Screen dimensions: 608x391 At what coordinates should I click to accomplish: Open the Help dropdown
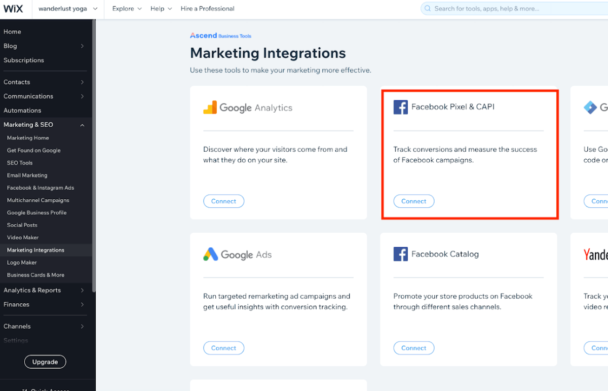160,9
